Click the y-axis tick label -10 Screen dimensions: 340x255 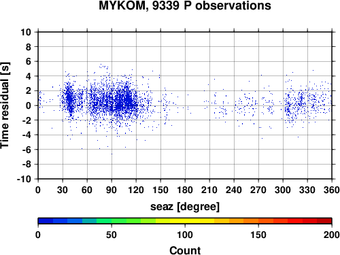click(24, 179)
